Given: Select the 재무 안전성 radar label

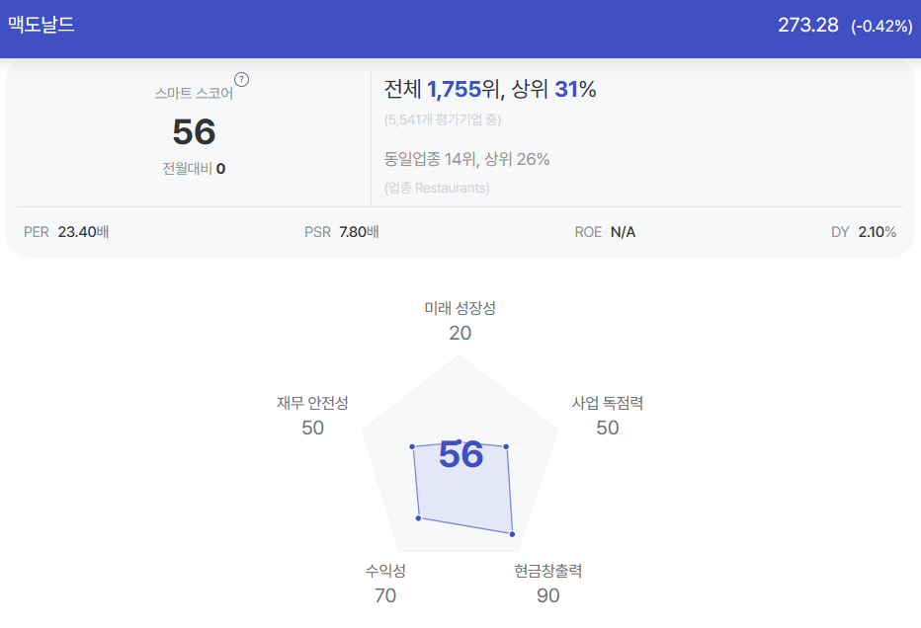Looking at the screenshot, I should pyautogui.click(x=312, y=403).
